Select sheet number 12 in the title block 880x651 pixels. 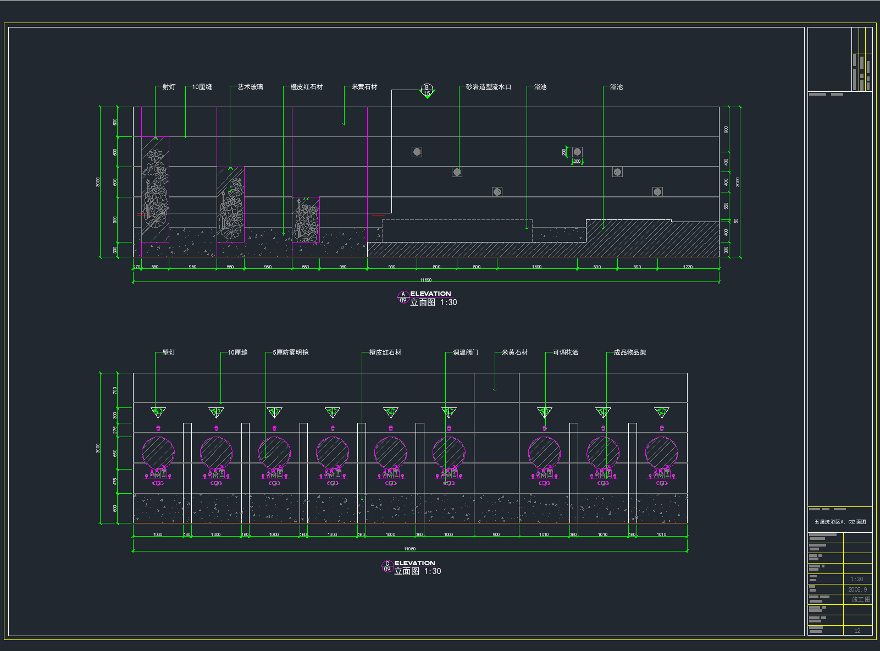(857, 631)
